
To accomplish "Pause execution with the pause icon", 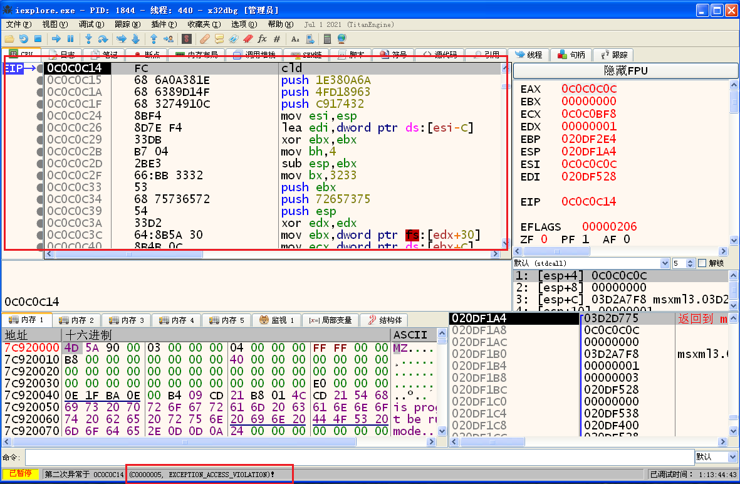I will (x=70, y=39).
